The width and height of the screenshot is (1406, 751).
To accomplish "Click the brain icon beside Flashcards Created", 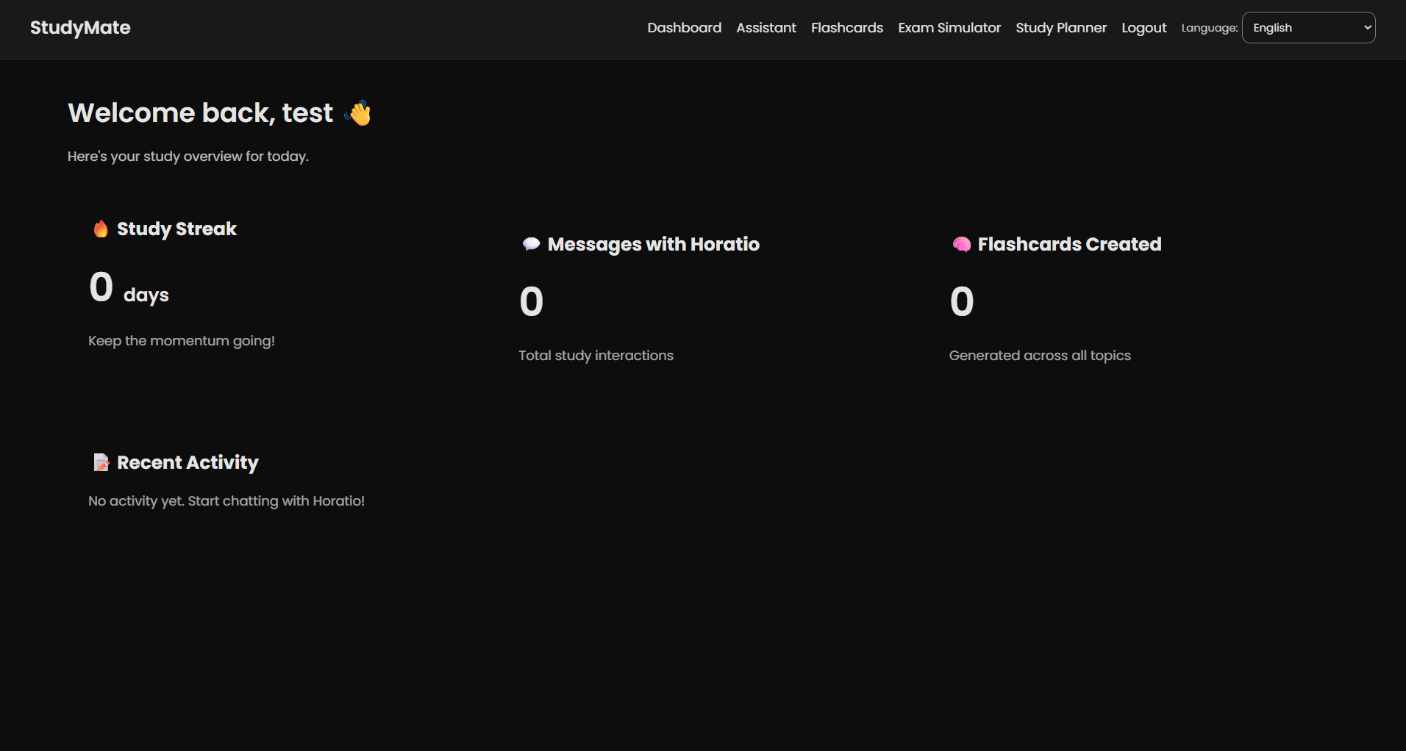I will point(963,244).
